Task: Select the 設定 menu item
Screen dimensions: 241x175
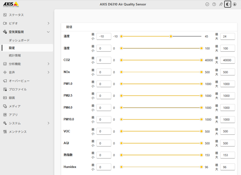Action: click(27, 48)
